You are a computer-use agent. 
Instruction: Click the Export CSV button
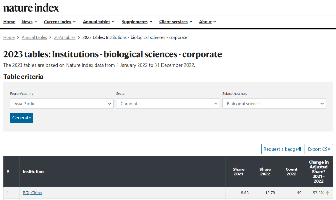click(319, 149)
